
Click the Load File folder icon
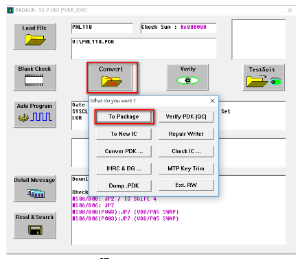(35, 40)
